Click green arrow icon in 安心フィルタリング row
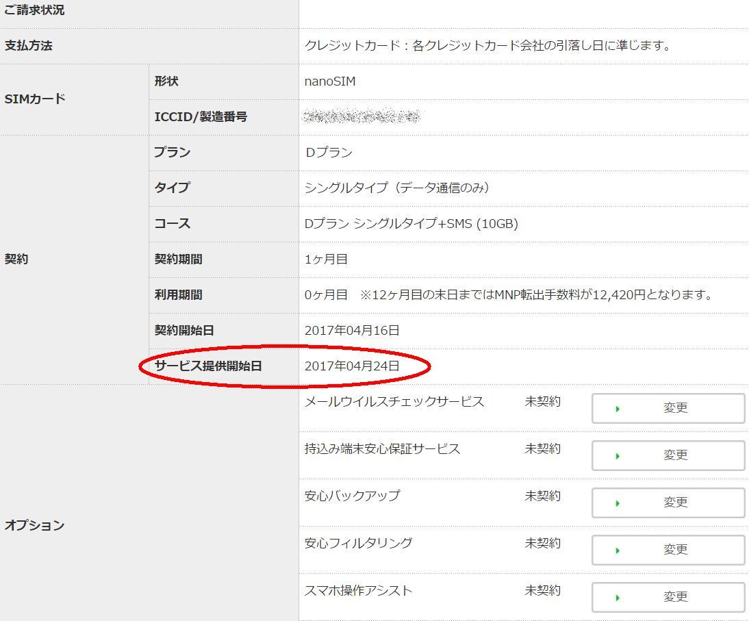The image size is (749, 621). coord(618,550)
